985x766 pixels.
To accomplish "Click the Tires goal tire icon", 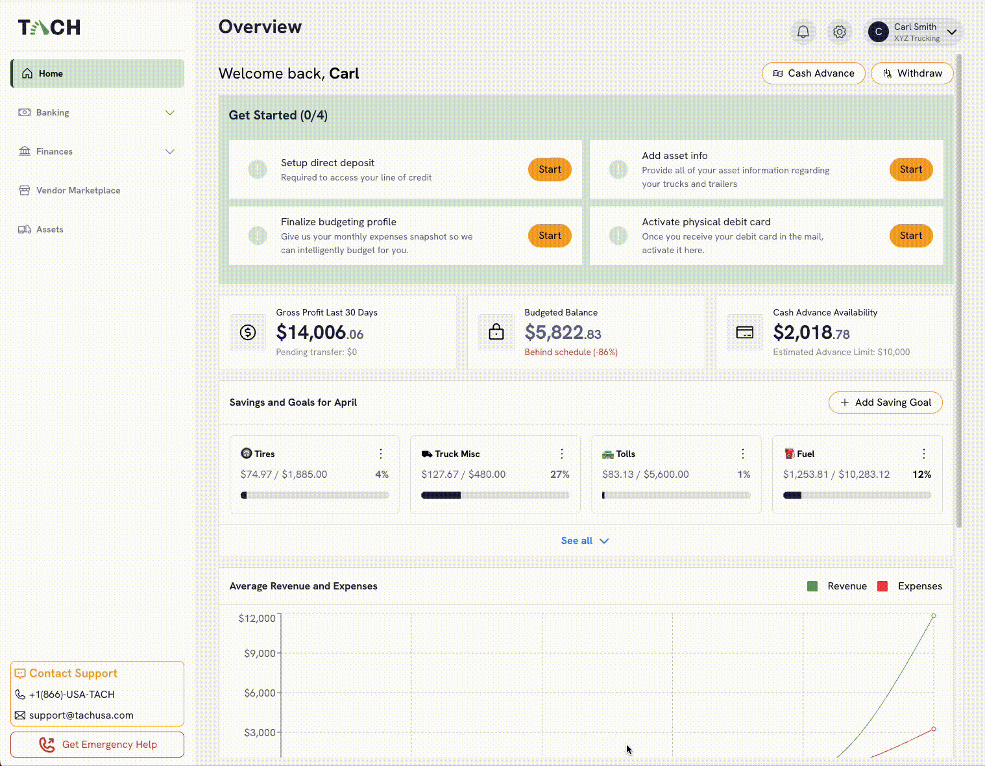I will coord(246,453).
